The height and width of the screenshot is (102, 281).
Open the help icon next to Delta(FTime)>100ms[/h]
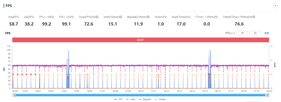click(254, 17)
